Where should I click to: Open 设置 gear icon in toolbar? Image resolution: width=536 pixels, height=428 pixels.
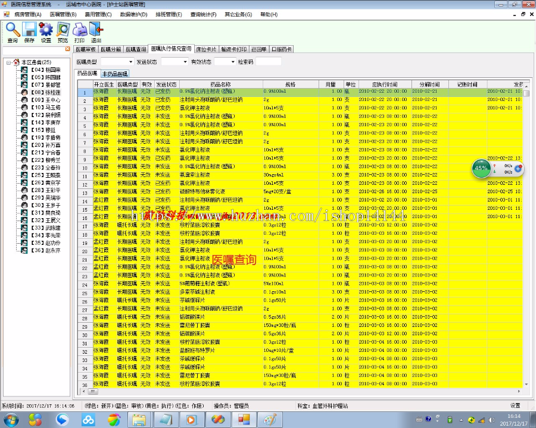click(x=46, y=30)
